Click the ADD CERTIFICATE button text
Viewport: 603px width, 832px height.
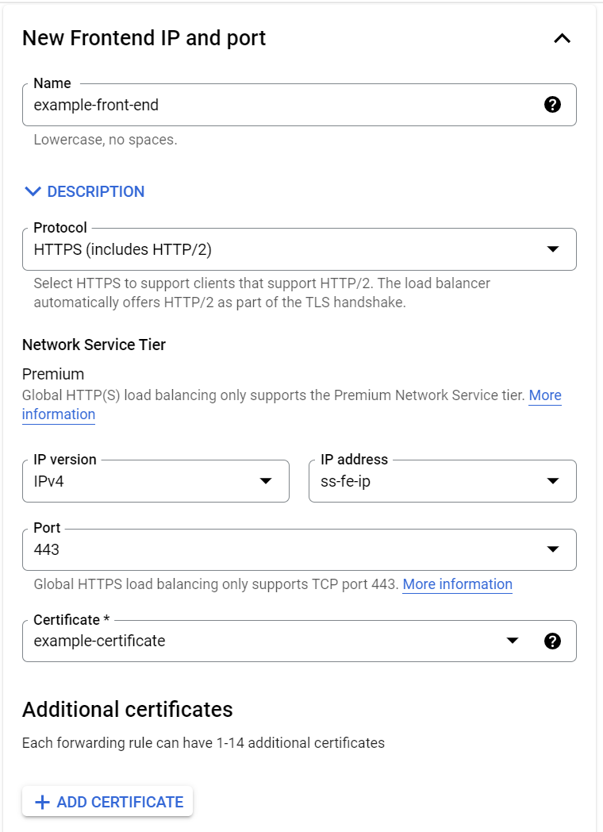120,803
